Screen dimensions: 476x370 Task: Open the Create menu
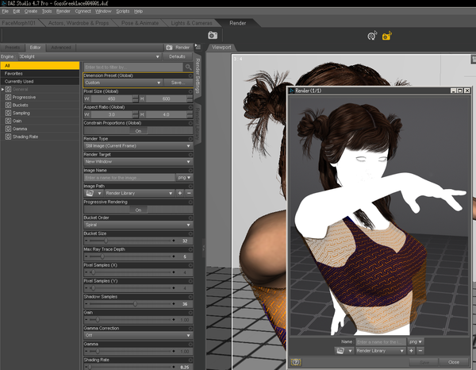[31, 11]
